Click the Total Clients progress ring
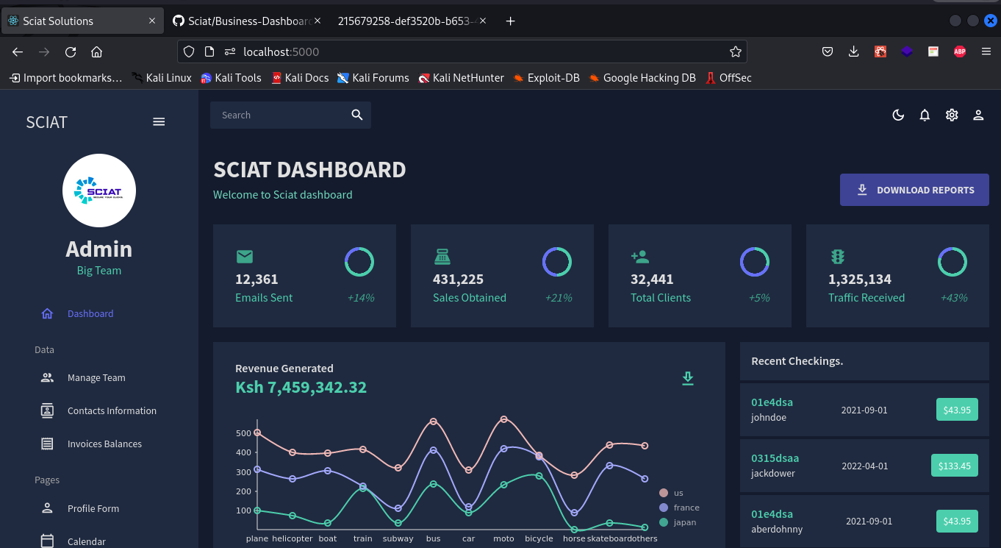Image resolution: width=1001 pixels, height=548 pixels. pyautogui.click(x=755, y=262)
